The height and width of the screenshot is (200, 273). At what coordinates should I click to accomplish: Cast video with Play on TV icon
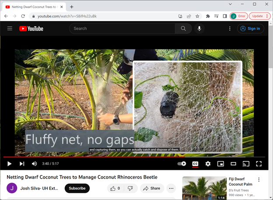246,164
